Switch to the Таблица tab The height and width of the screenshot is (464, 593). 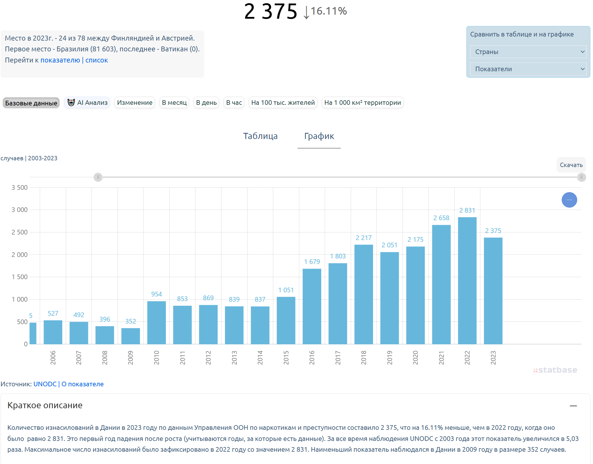pos(260,136)
